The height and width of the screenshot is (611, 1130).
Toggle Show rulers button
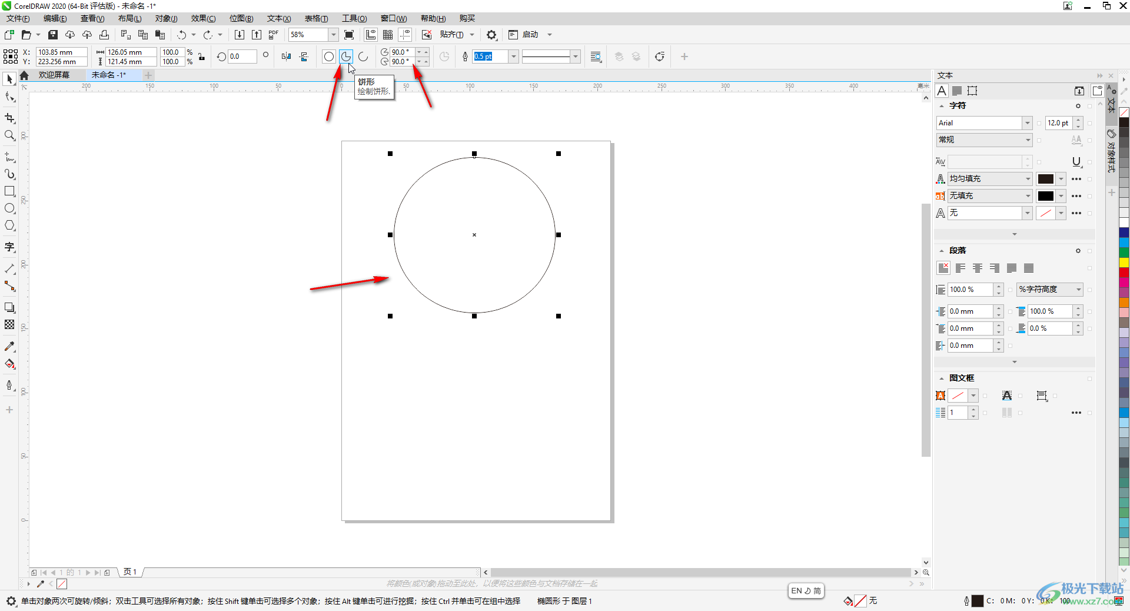371,35
